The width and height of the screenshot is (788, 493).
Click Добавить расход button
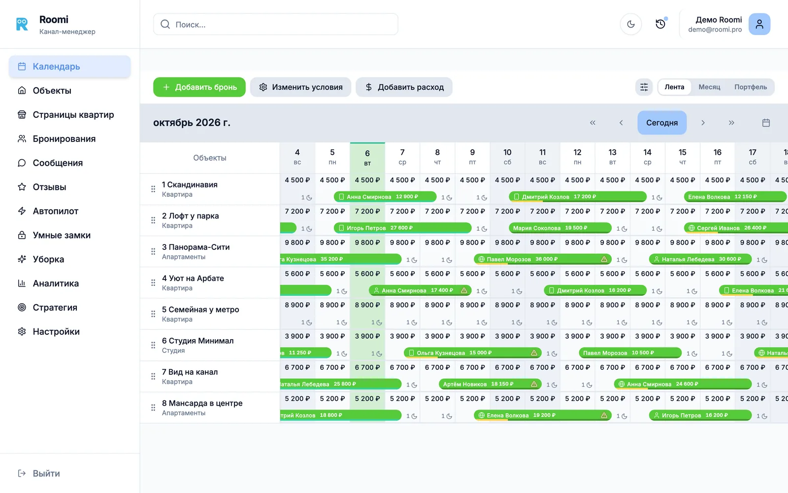click(404, 87)
